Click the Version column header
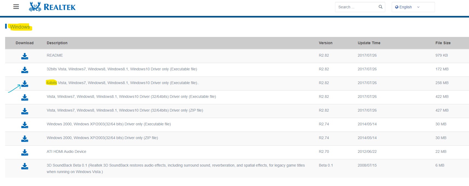Screen dimensions: 469x186 pyautogui.click(x=326, y=43)
